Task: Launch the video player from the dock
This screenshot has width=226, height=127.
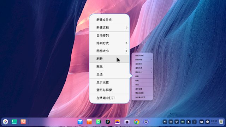Action: pyautogui.click(x=108, y=122)
